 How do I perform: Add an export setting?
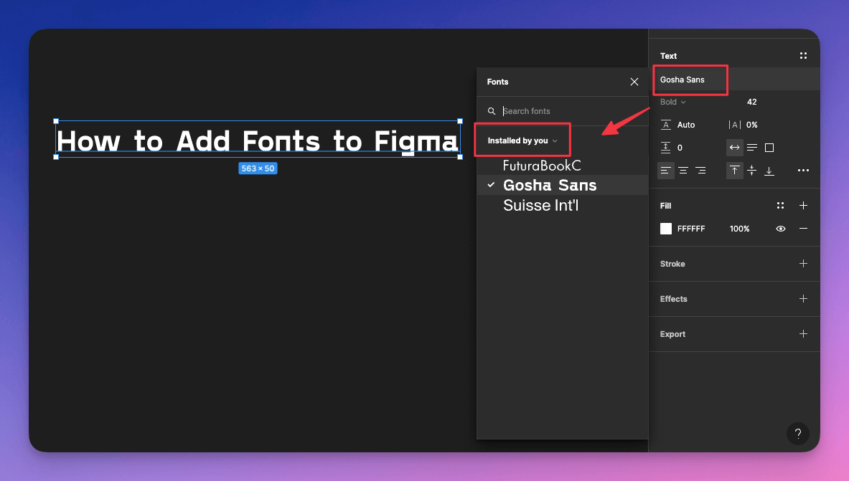(803, 334)
